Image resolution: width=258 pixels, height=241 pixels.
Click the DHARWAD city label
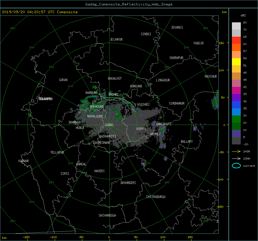pos(75,122)
